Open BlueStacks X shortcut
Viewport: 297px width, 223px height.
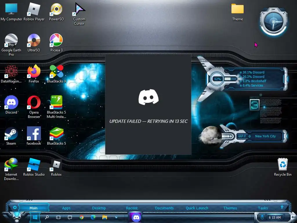(56, 74)
